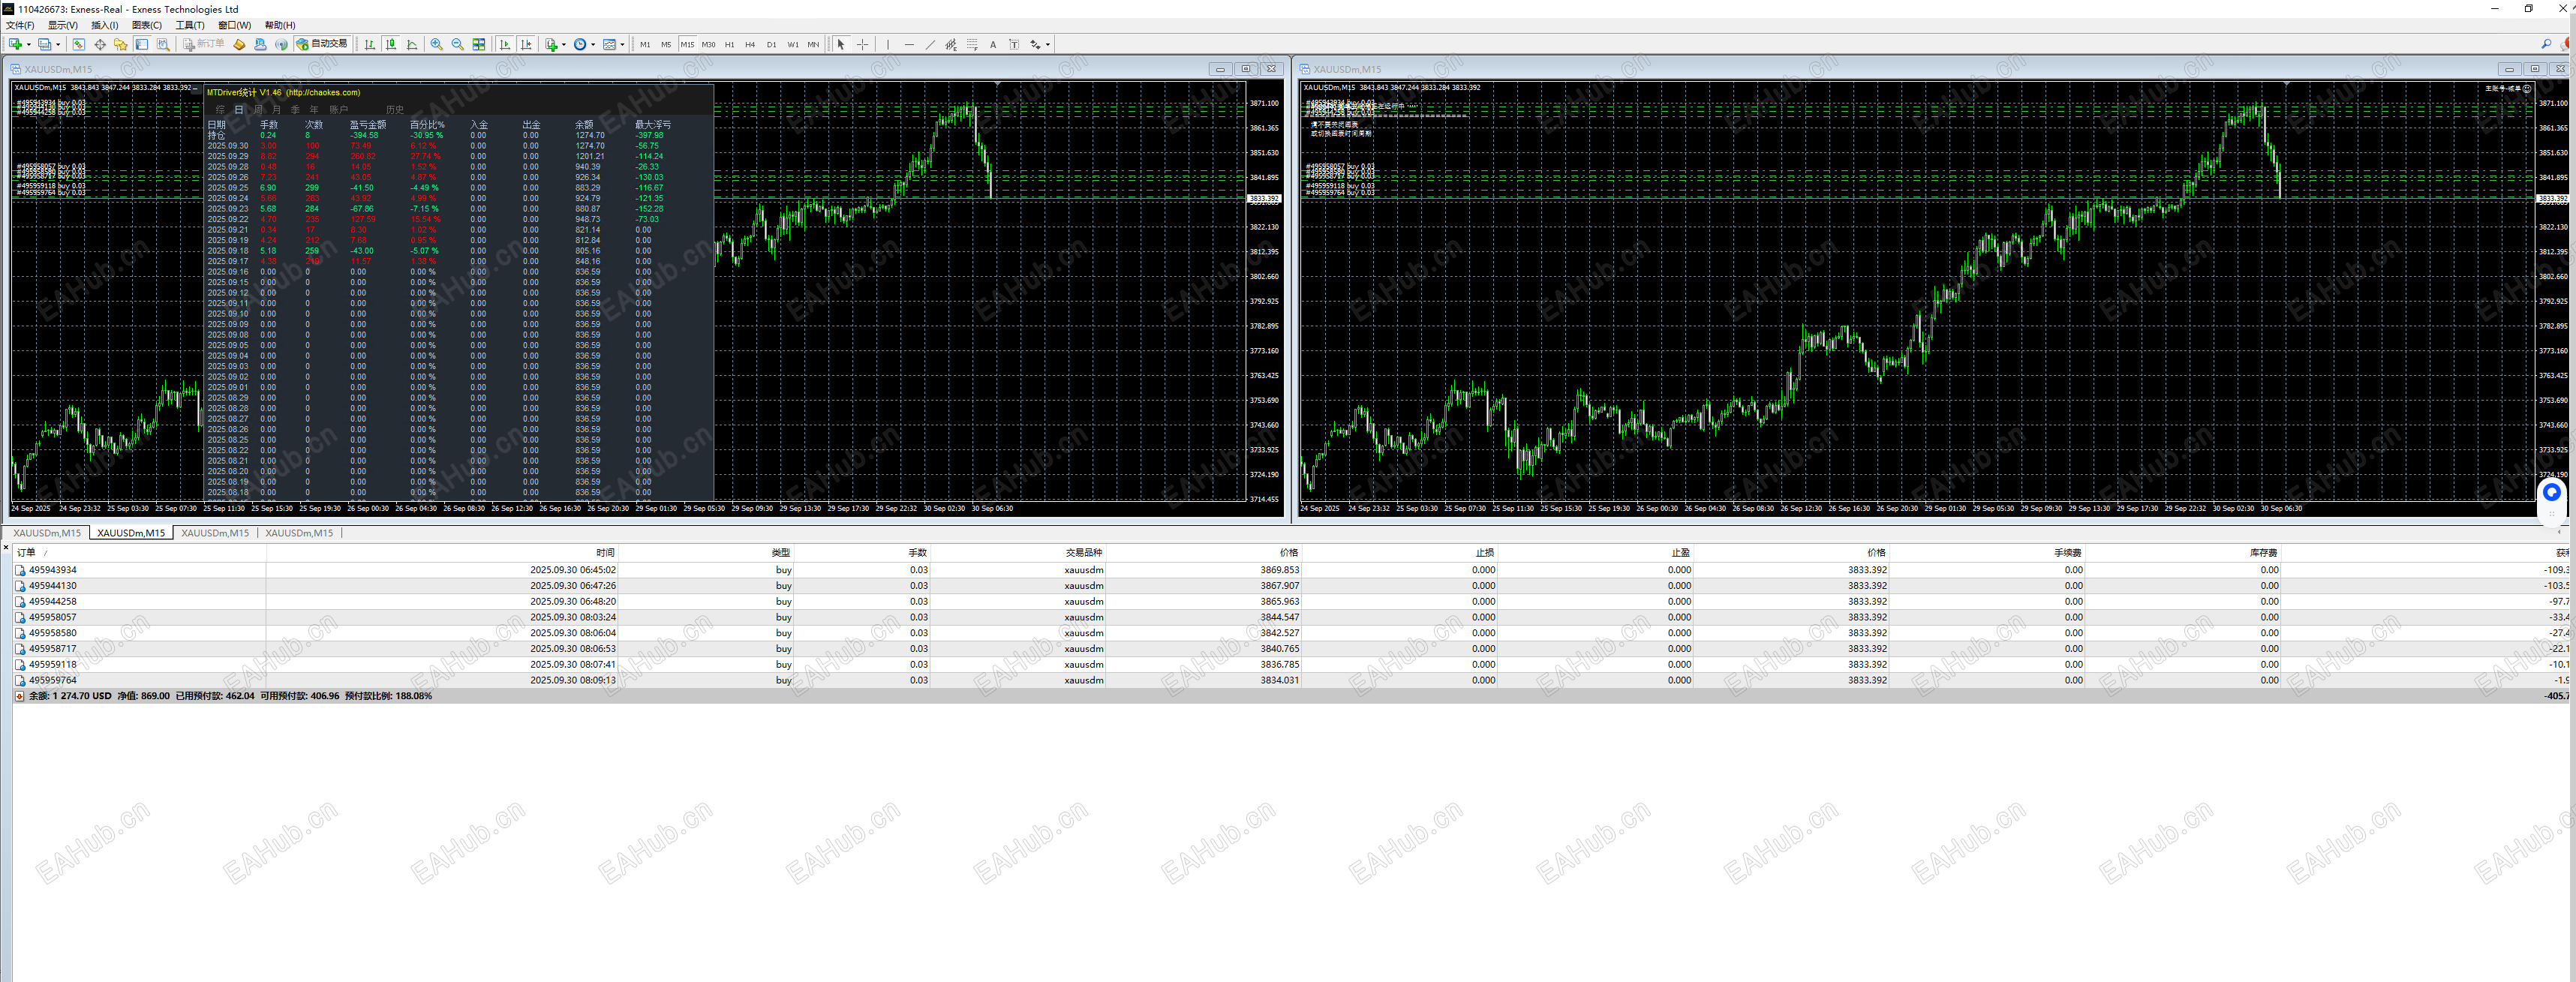Expand the indicators dropdown arrow
The width and height of the screenshot is (2576, 982).
tap(624, 44)
